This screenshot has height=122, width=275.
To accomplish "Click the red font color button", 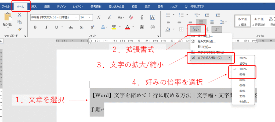I will [x=127, y=27].
